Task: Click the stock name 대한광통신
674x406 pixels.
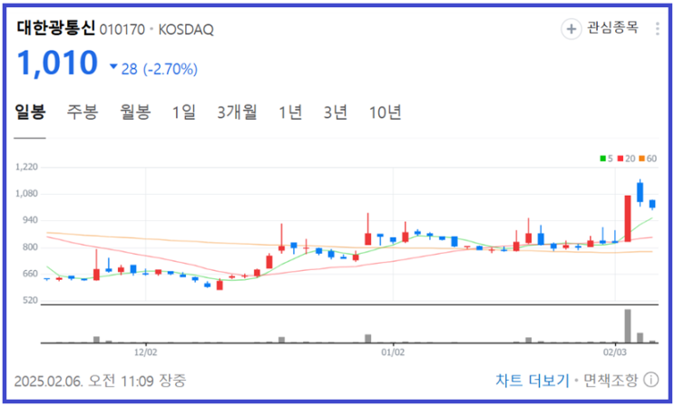Action: (56, 28)
